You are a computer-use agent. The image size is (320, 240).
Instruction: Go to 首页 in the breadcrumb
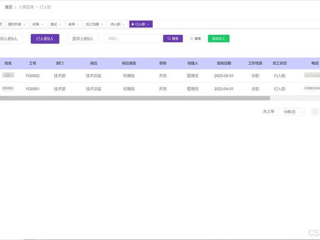tap(8, 7)
